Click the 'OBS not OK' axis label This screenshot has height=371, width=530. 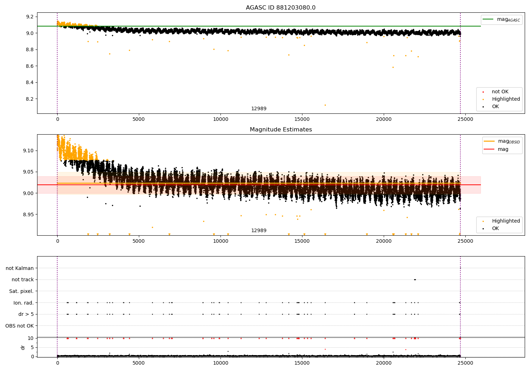20,326
